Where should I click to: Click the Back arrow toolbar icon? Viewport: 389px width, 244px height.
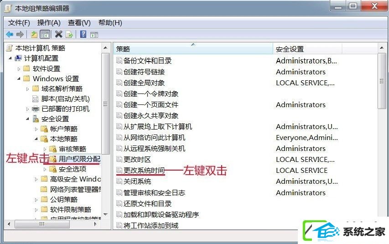click(10, 34)
